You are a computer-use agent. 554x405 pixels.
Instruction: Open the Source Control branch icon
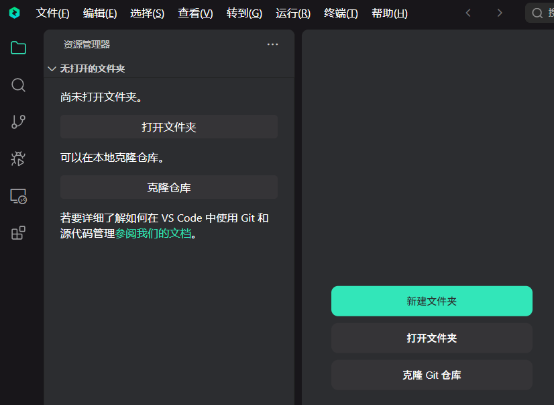click(x=18, y=122)
